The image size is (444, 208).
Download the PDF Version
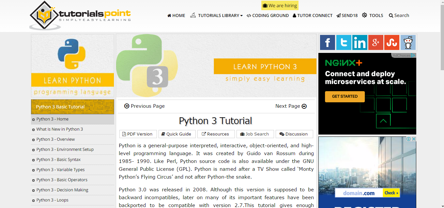pos(137,134)
